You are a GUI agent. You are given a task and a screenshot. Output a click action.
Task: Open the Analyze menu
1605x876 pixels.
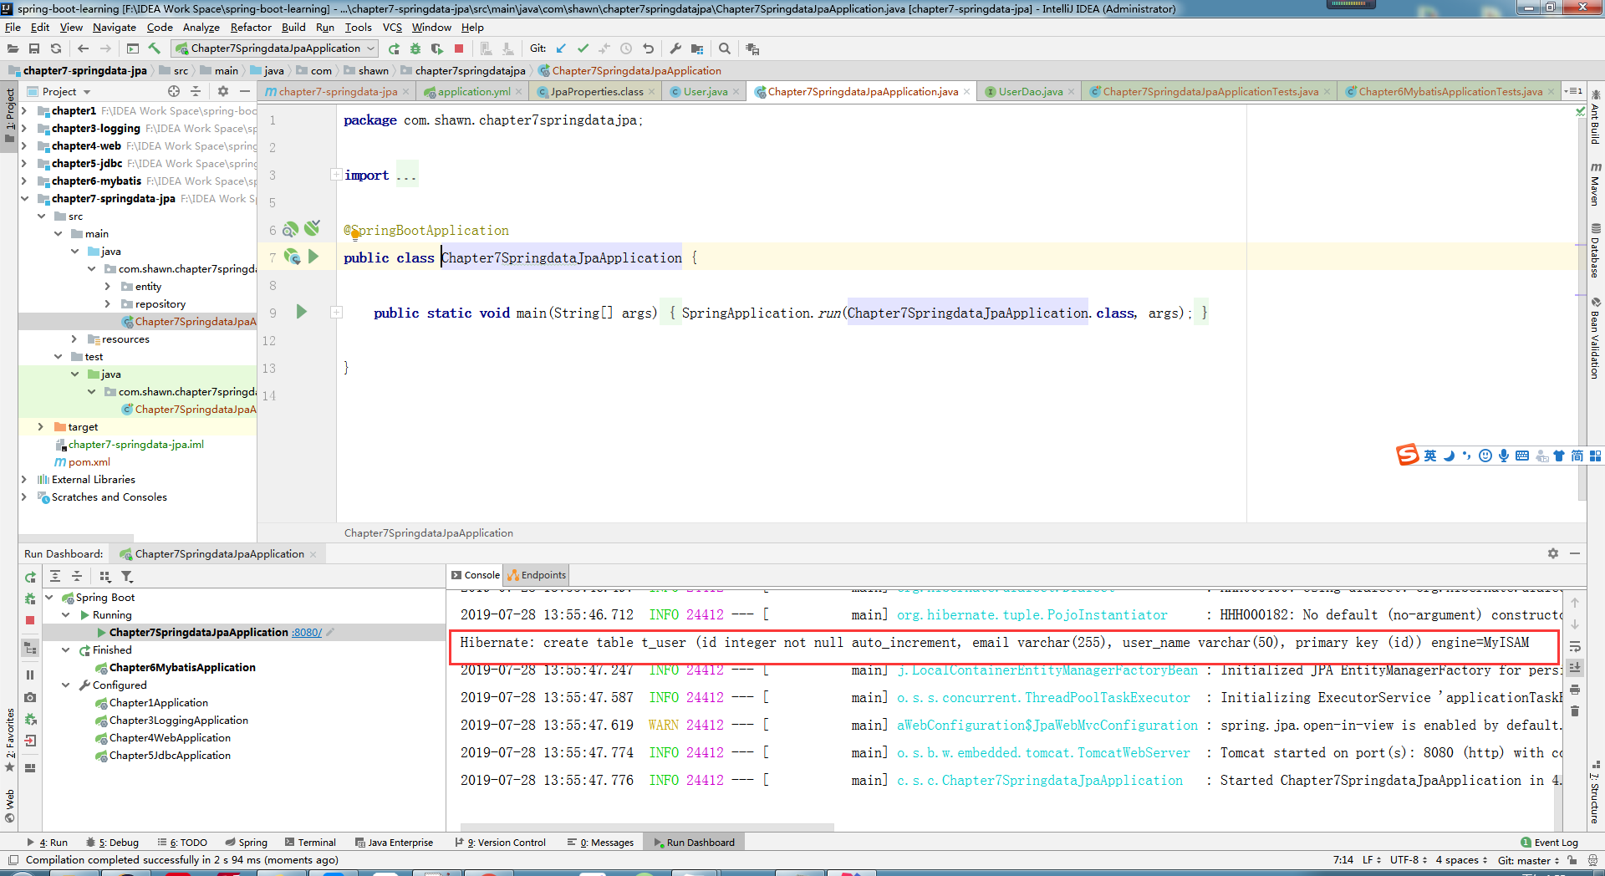point(201,27)
